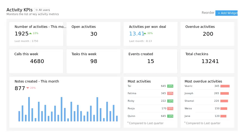Click Tai's activity count 645
The height and width of the screenshot is (138, 244).
click(163, 86)
